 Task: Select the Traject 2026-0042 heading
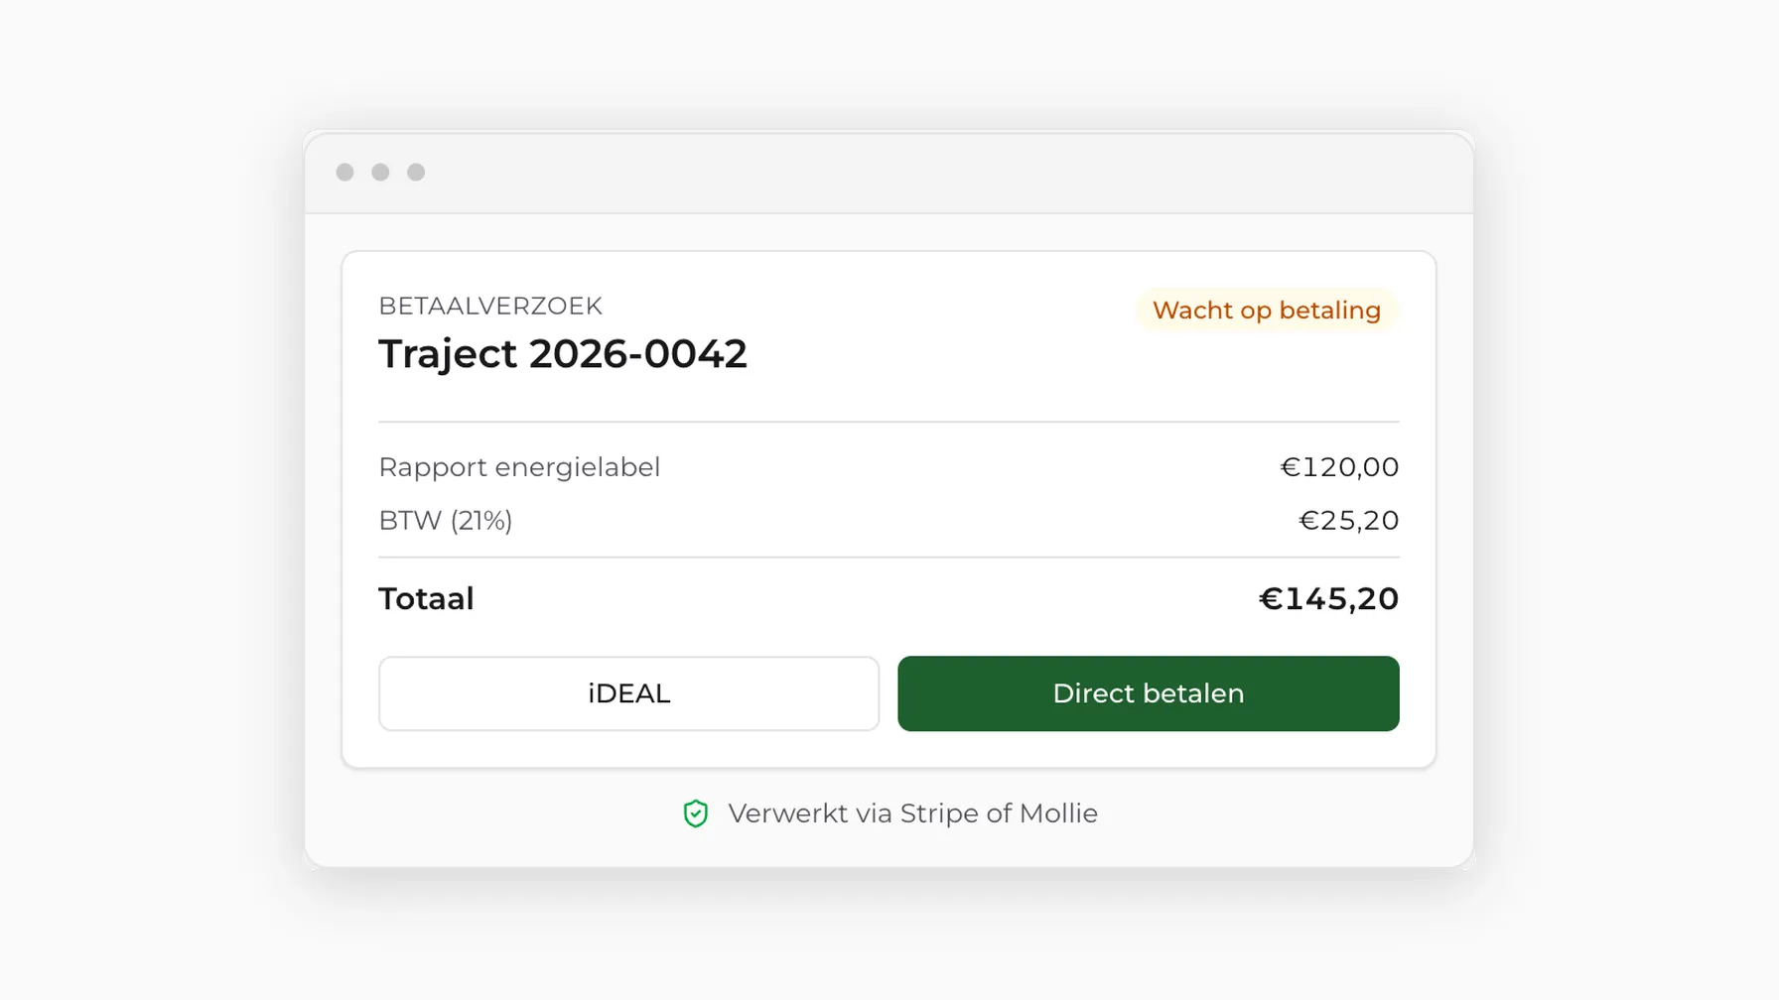563,354
